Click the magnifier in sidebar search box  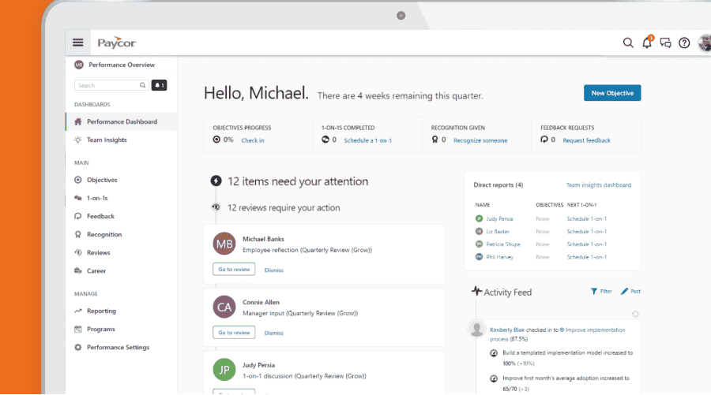pos(142,85)
